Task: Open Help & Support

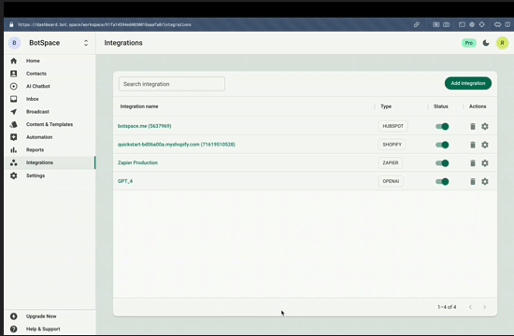Action: 43,329
